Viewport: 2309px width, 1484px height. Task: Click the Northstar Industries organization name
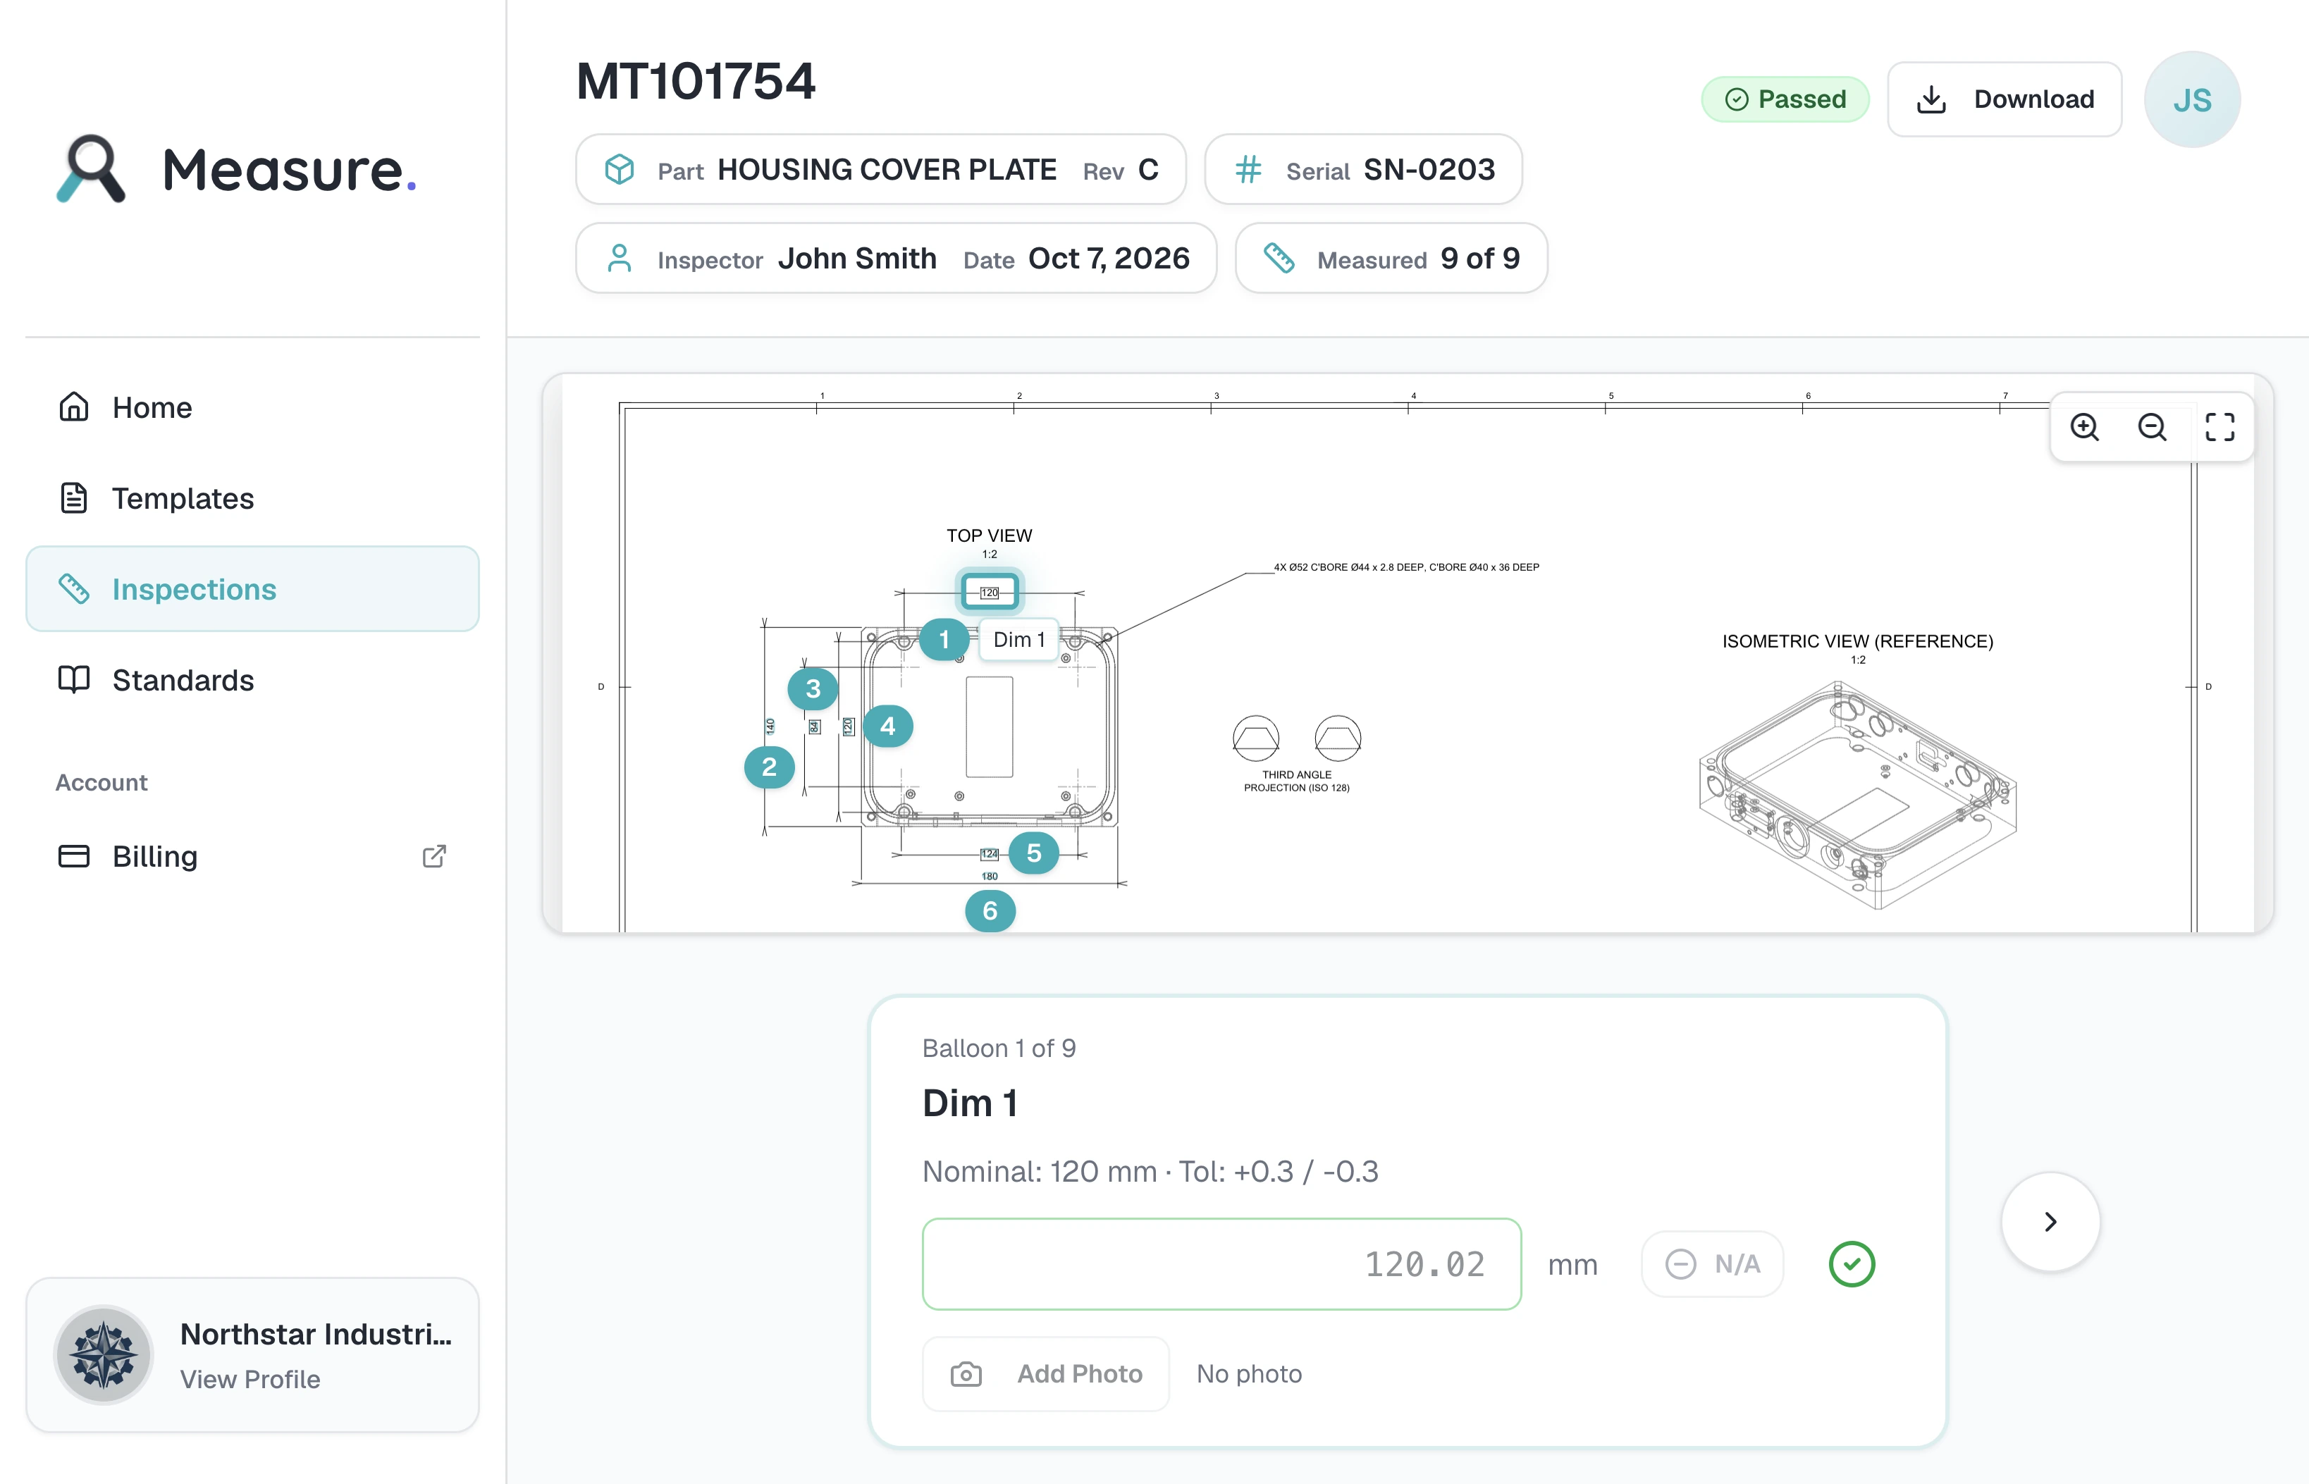coord(316,1334)
